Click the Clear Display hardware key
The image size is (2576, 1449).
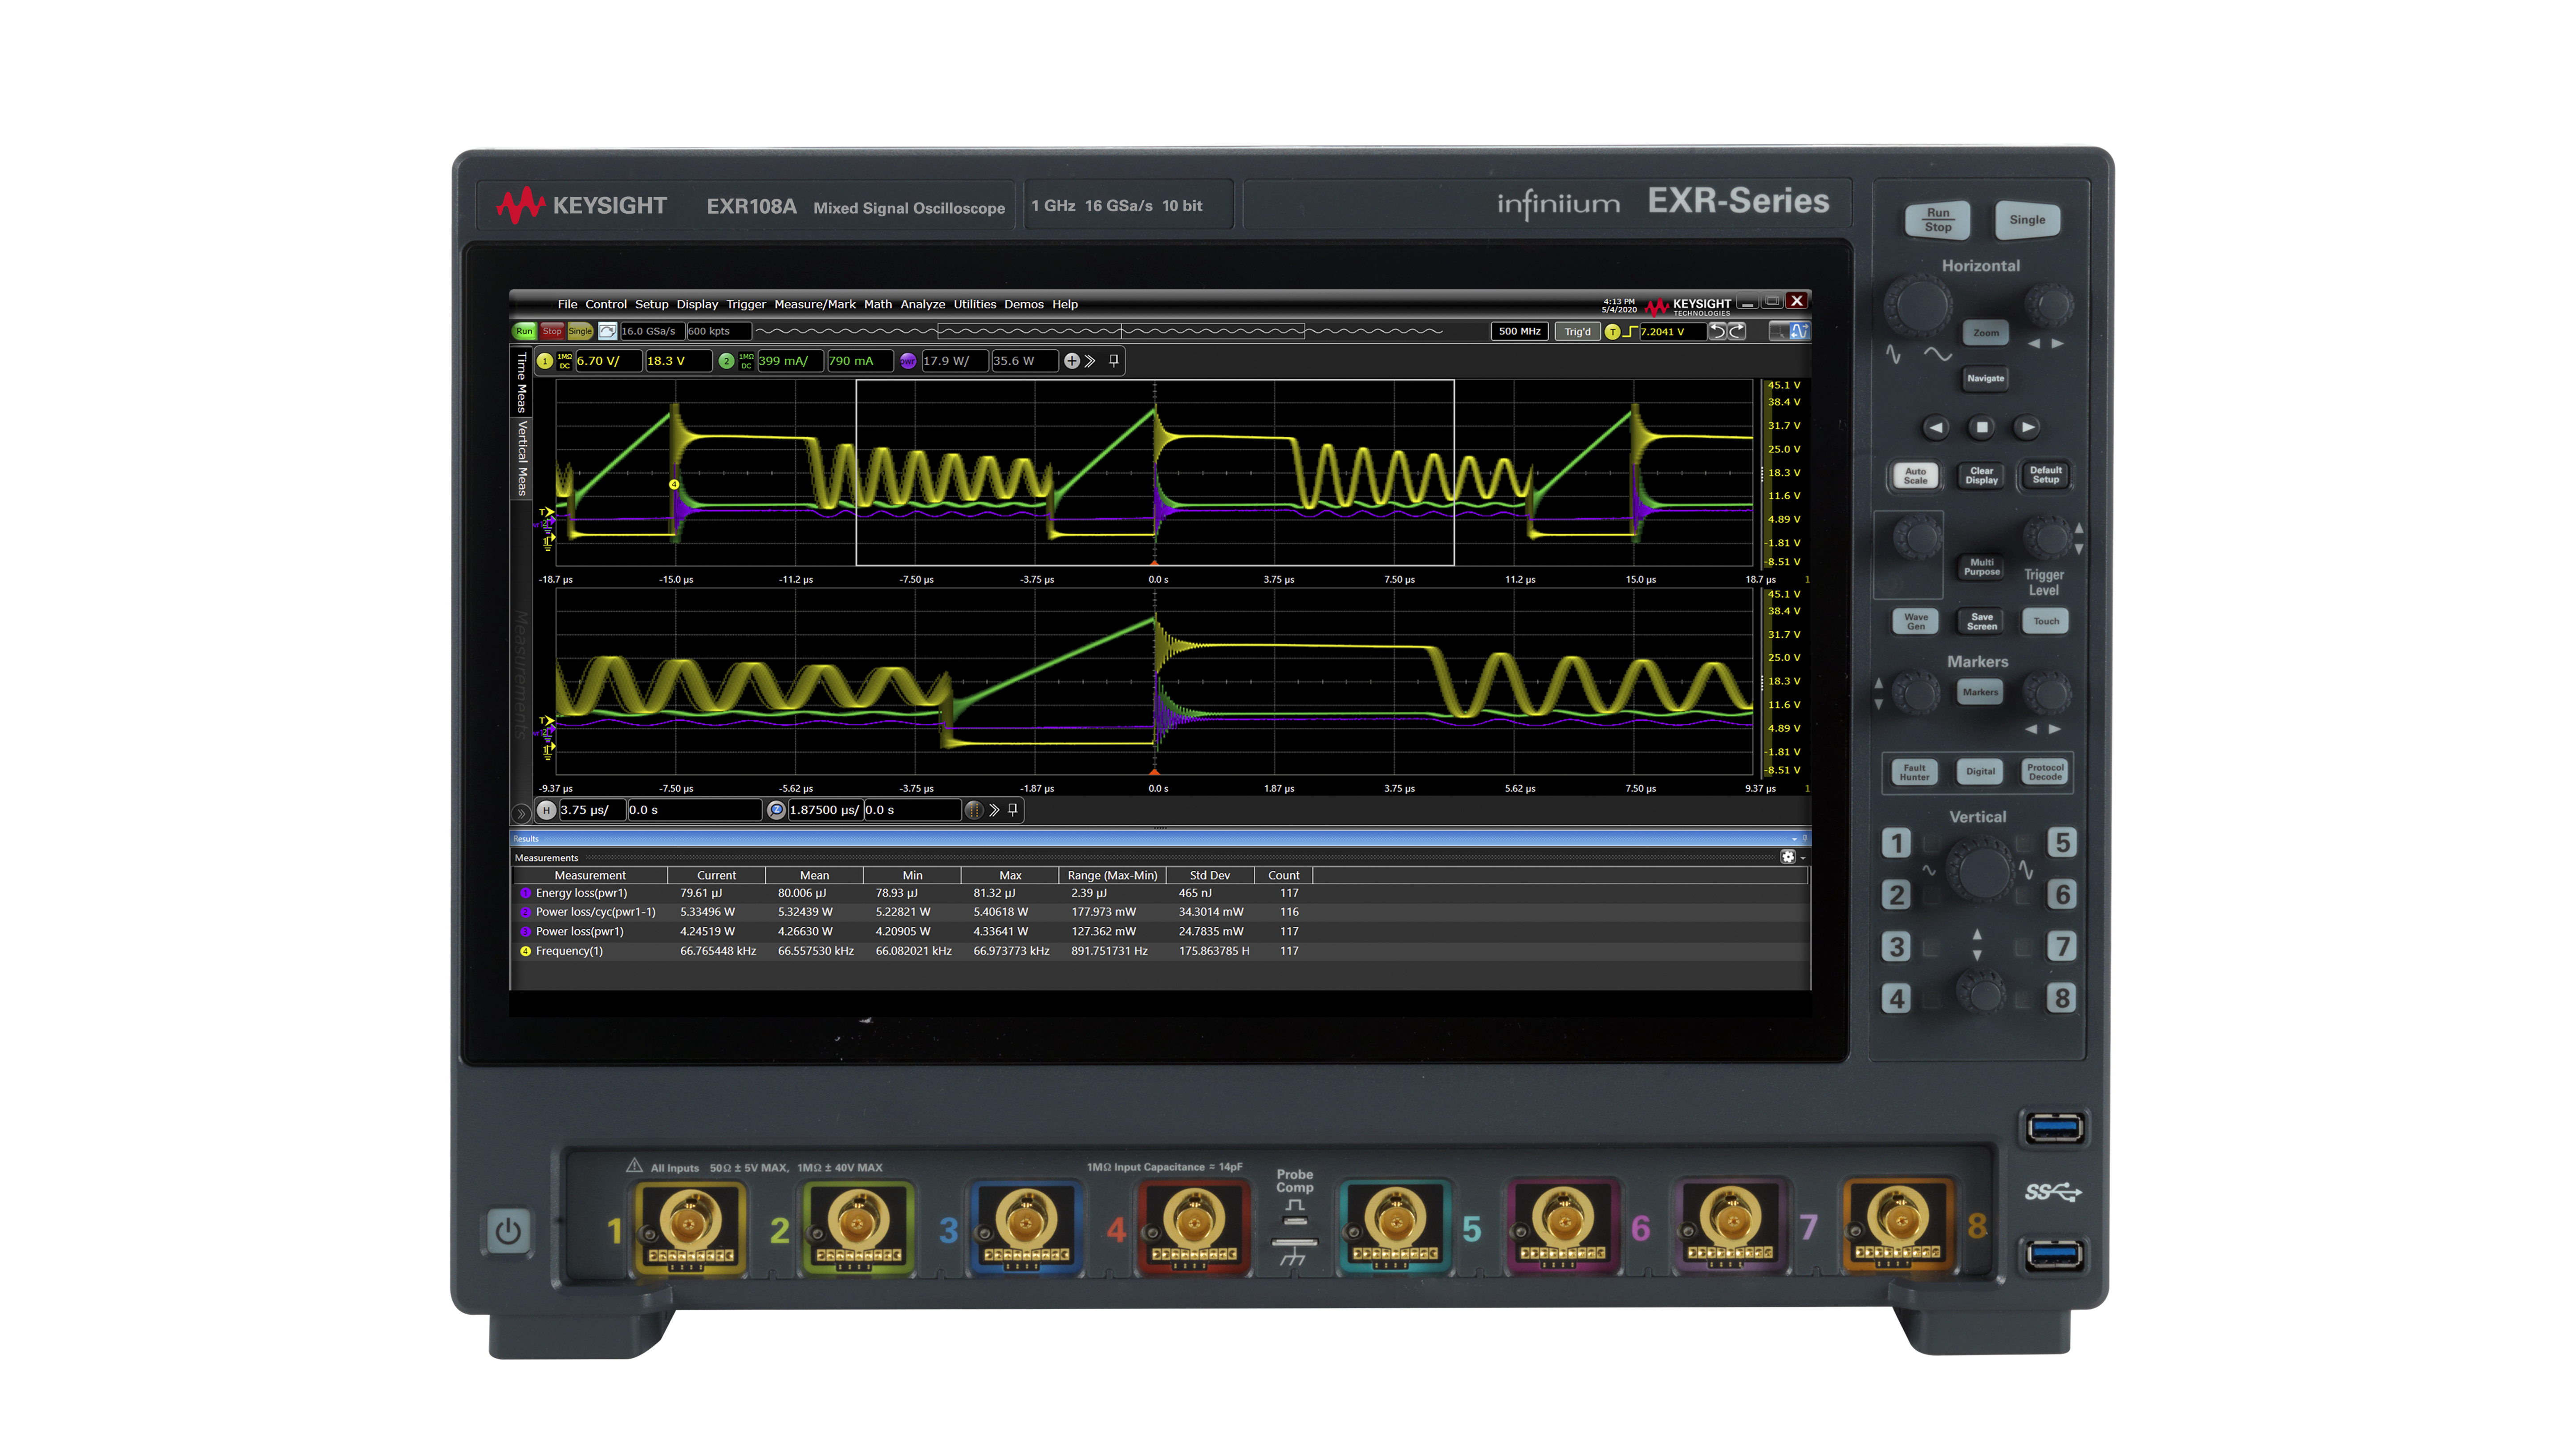(1981, 475)
